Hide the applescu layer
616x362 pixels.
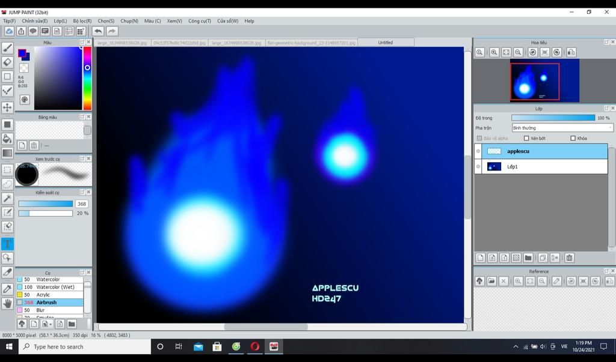pos(478,151)
